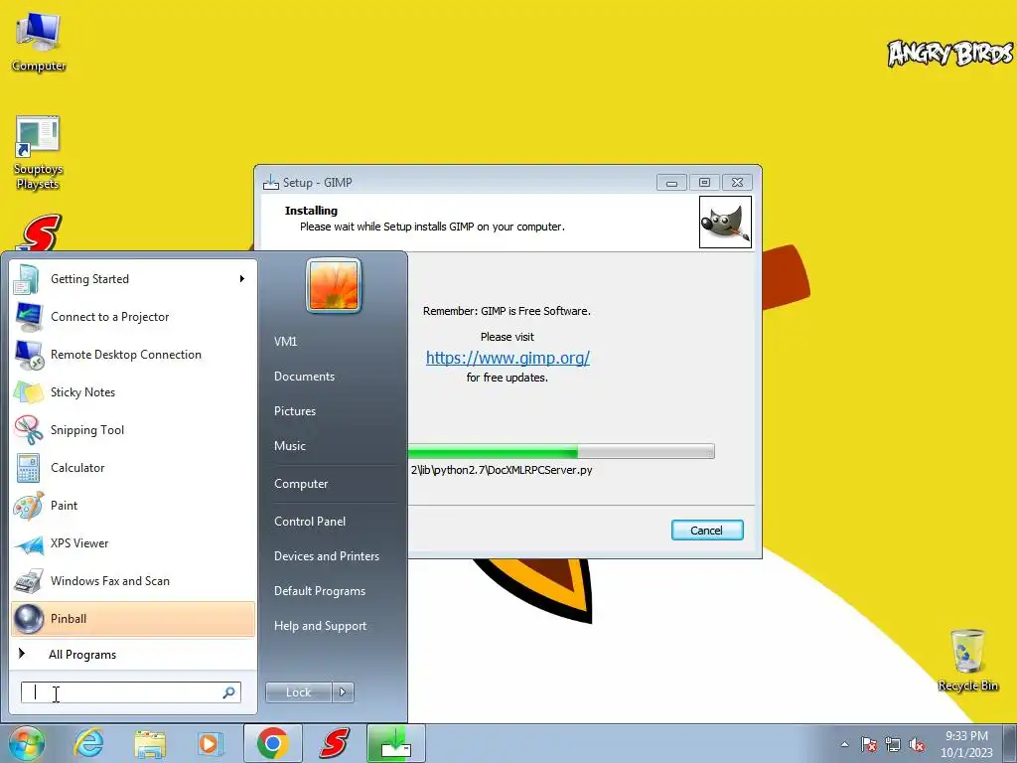Open Help and Support
Screen dimensions: 1017x763
tap(320, 626)
